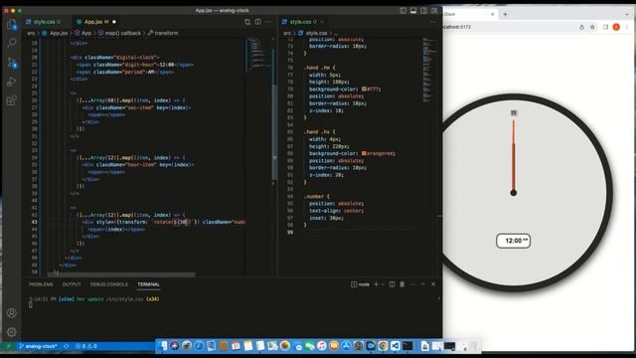Screen dimensions: 636x358
Task: Split the left editor to the right
Action: (258, 22)
